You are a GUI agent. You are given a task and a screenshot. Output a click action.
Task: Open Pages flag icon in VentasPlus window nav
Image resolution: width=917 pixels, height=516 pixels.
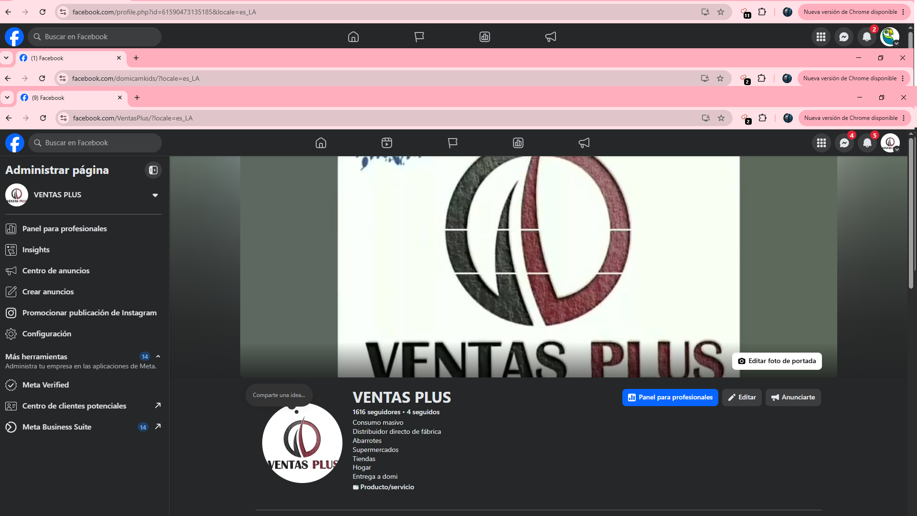[453, 143]
